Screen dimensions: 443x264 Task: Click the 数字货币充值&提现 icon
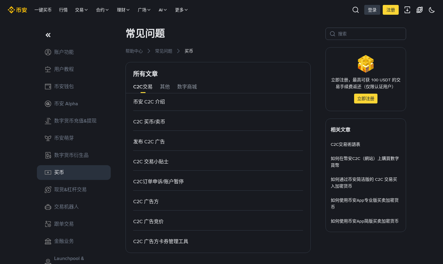[48, 121]
